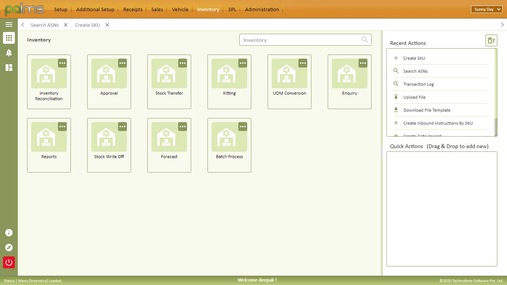Select the Create SKU tab
The image size is (507, 285).
point(88,25)
